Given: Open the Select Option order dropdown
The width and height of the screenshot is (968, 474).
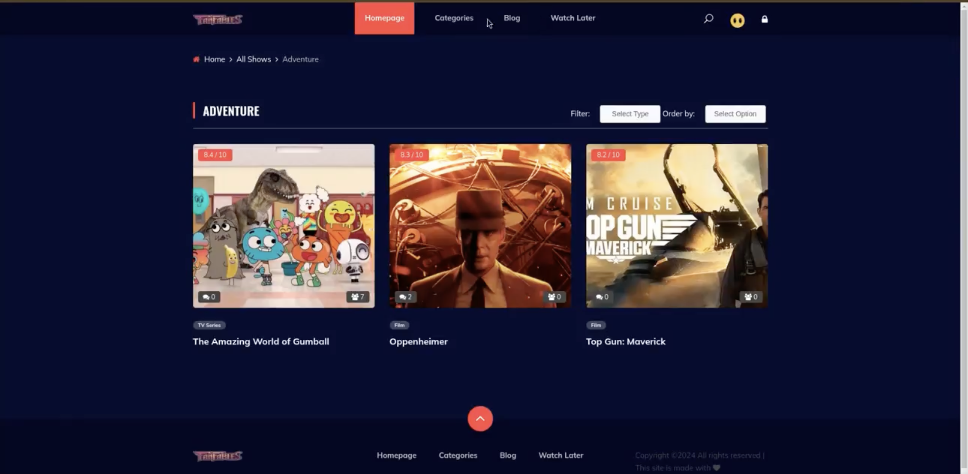Looking at the screenshot, I should pyautogui.click(x=735, y=114).
